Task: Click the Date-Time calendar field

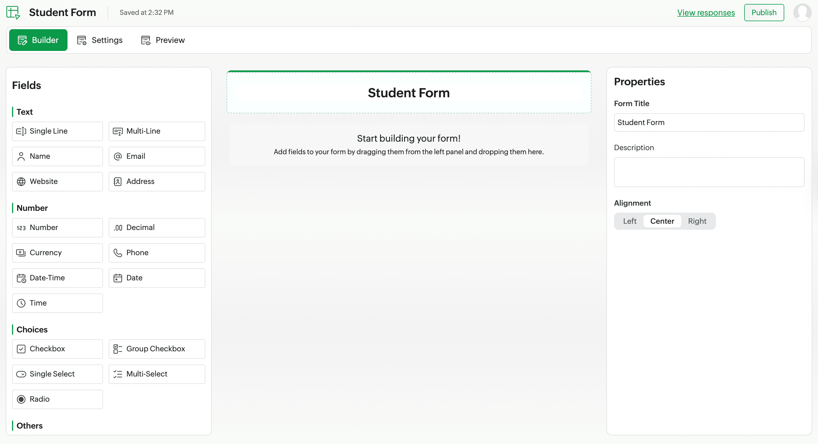Action: pyautogui.click(x=57, y=278)
